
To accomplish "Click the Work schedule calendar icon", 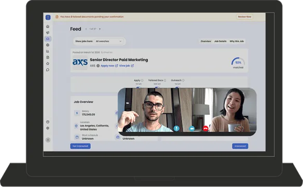I will point(77,137).
